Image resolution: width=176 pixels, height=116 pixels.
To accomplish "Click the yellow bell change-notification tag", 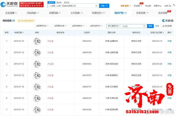I will pyautogui.click(x=26, y=21).
